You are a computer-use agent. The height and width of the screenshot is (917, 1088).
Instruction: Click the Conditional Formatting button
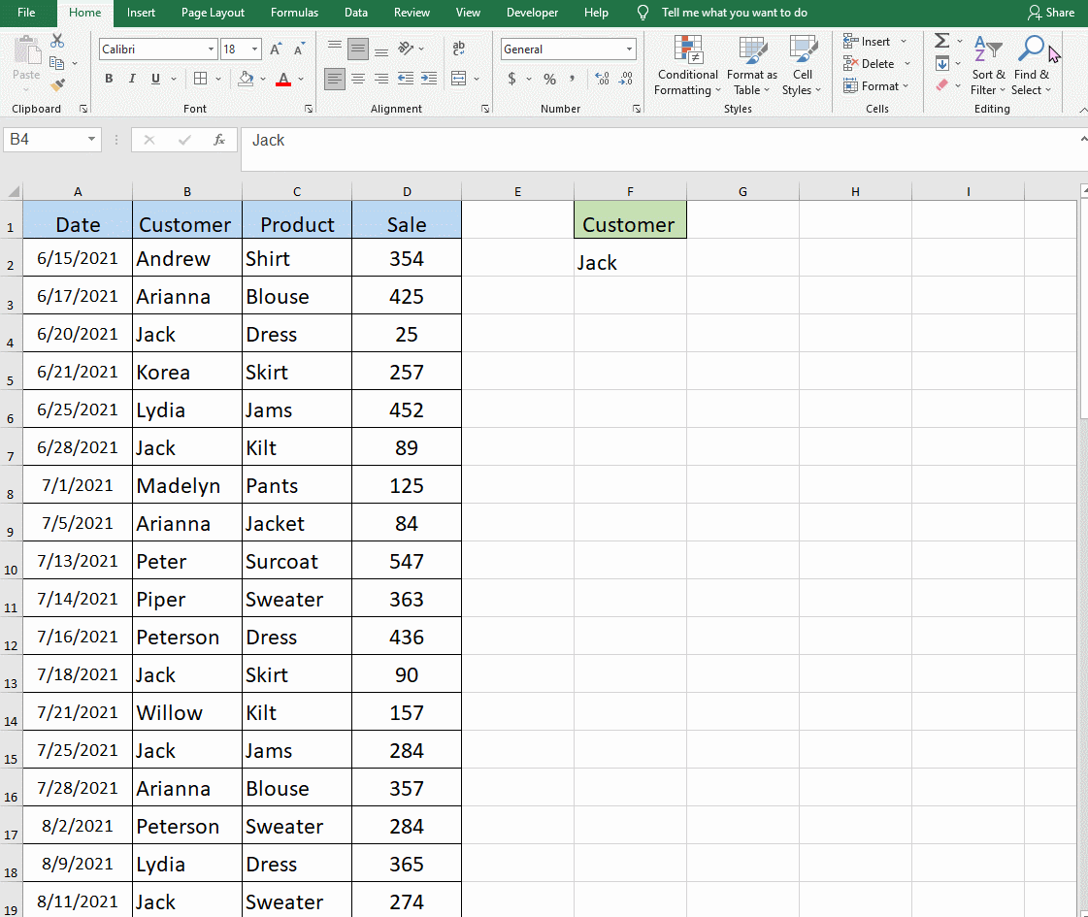687,65
